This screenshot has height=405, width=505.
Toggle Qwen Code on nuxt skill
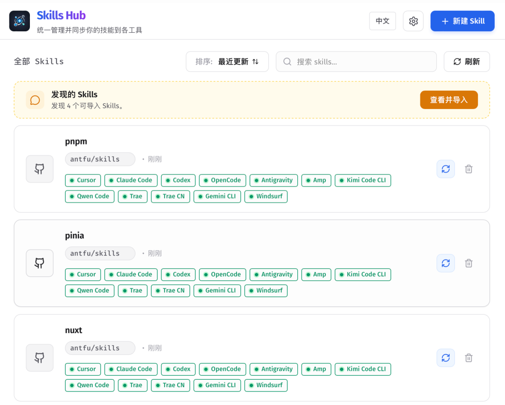(x=89, y=385)
